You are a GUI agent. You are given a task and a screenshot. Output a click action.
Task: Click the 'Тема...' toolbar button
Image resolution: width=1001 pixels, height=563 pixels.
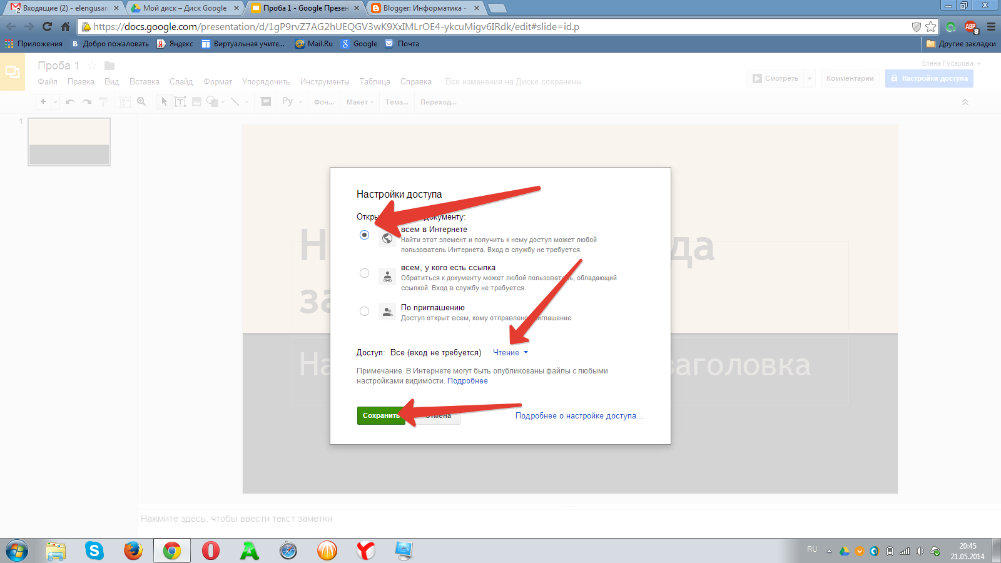397,102
